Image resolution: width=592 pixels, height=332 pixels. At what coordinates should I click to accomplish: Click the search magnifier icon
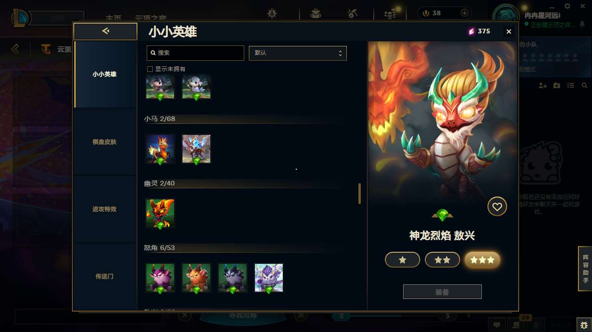pyautogui.click(x=153, y=53)
